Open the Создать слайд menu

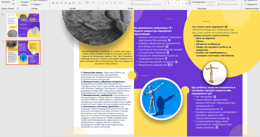25,4
